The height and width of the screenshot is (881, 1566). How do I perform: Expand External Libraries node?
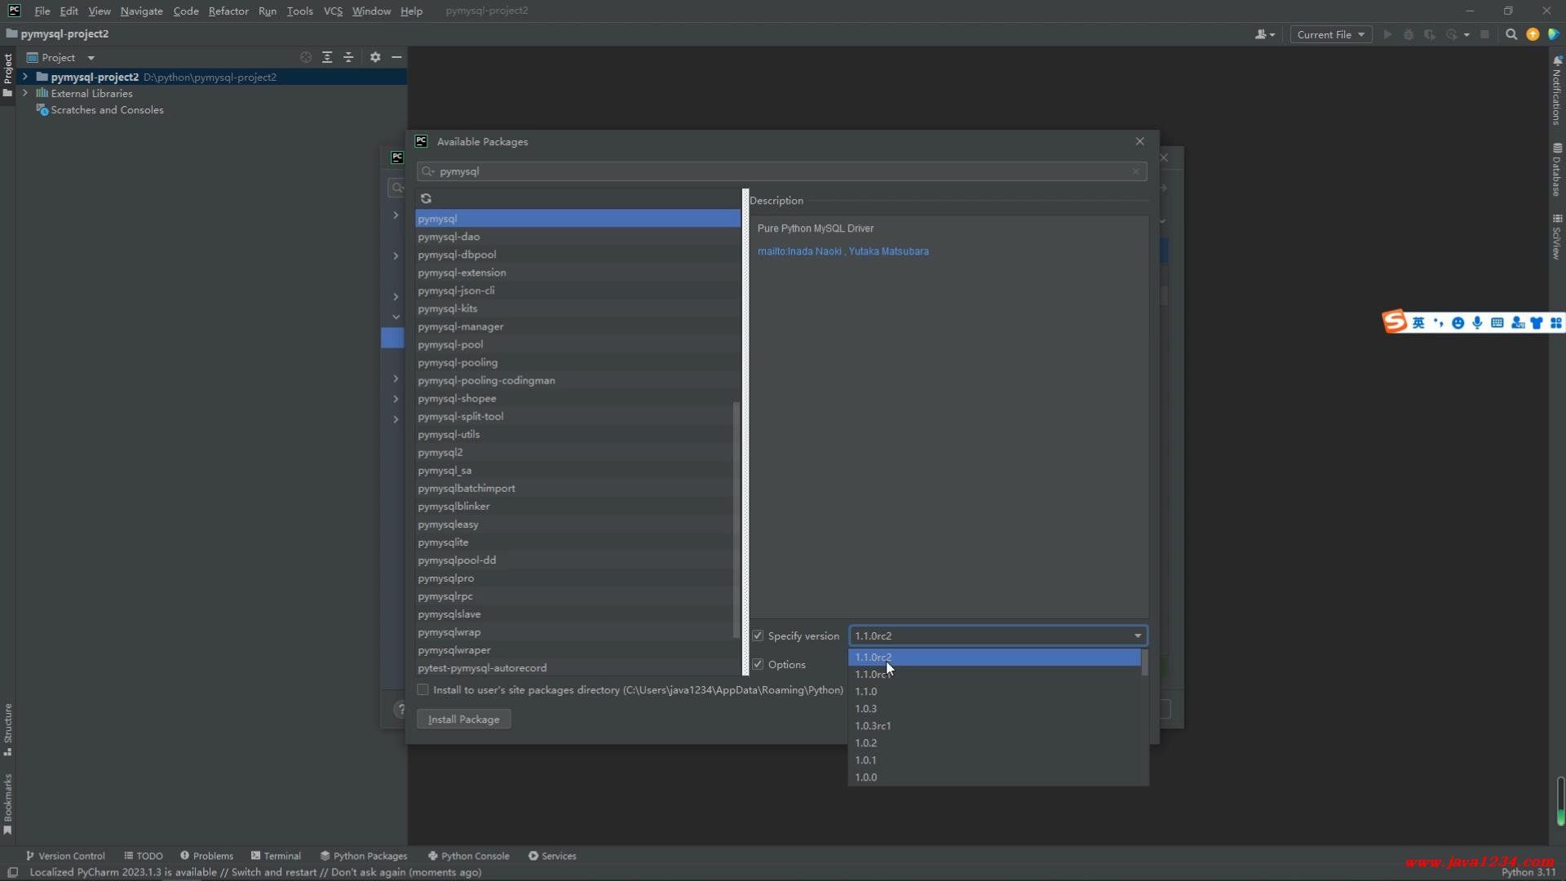25,93
